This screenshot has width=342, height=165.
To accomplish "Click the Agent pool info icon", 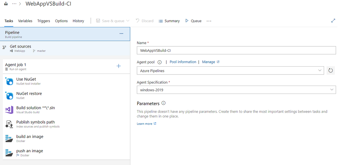I will 160,62.
